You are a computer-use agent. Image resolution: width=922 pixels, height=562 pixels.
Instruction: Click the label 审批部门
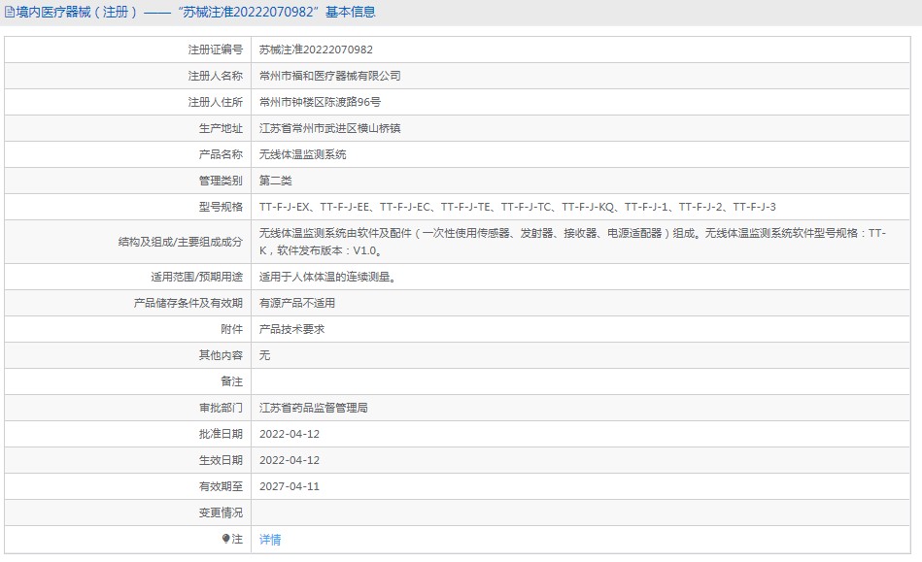click(x=221, y=408)
